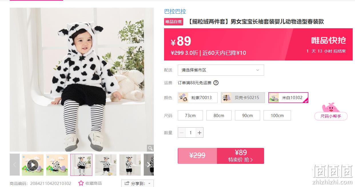Play the product video thumbnail

33,165
